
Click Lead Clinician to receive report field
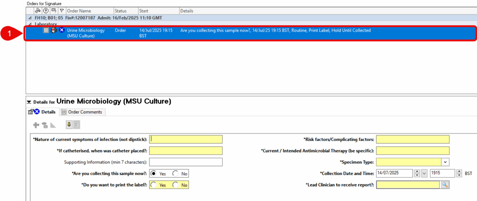coord(408,185)
